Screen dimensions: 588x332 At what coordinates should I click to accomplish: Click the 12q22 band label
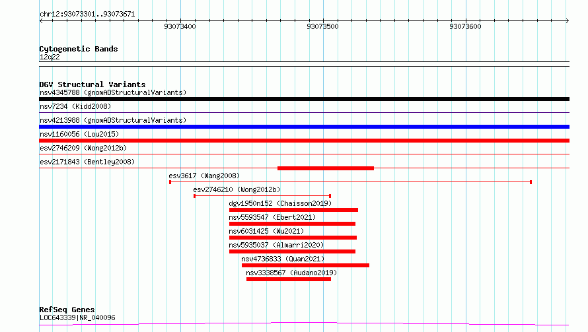50,57
